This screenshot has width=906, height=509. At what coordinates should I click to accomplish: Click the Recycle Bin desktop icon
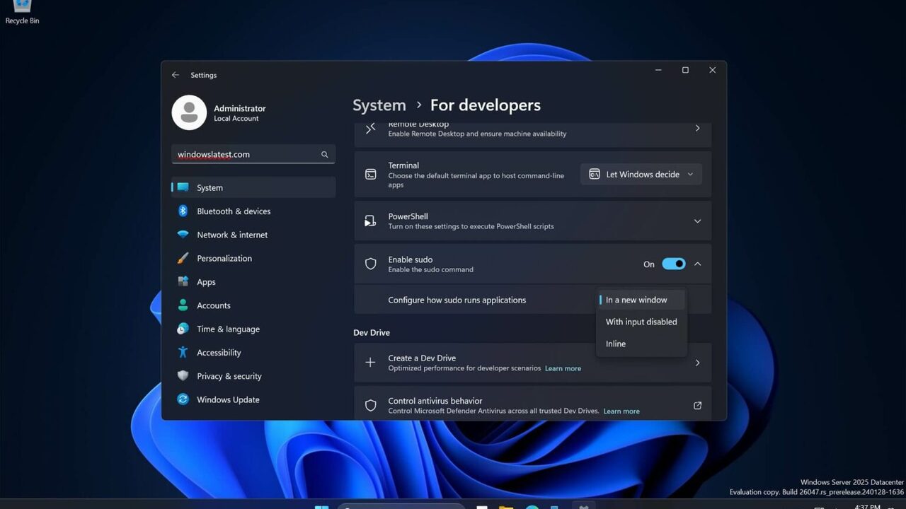click(22, 8)
